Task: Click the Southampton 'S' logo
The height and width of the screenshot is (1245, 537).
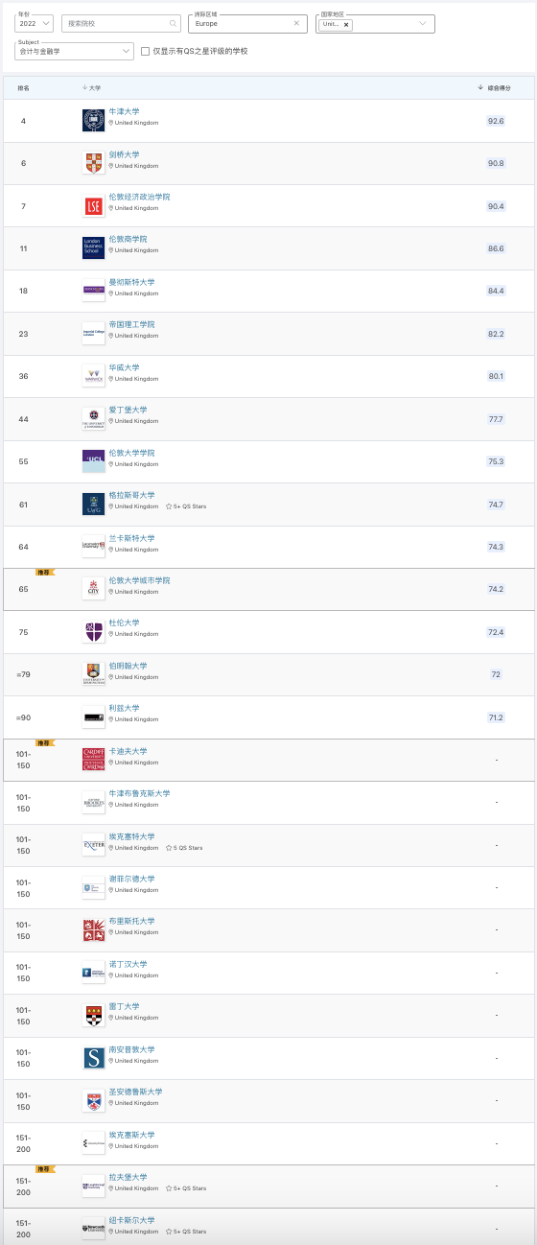Action: pos(93,1058)
